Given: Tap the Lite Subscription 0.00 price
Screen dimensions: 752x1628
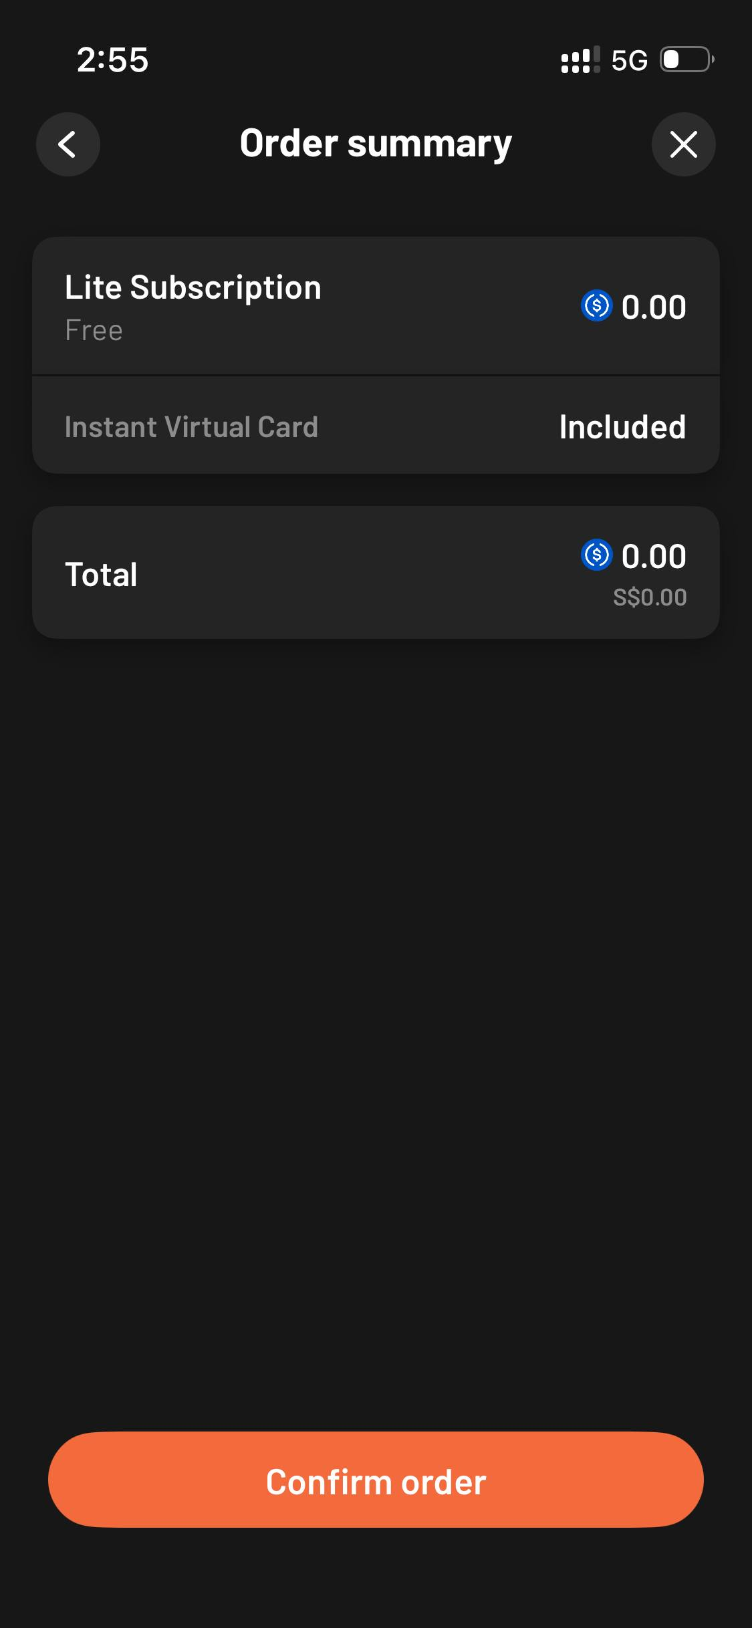Looking at the screenshot, I should click(653, 307).
